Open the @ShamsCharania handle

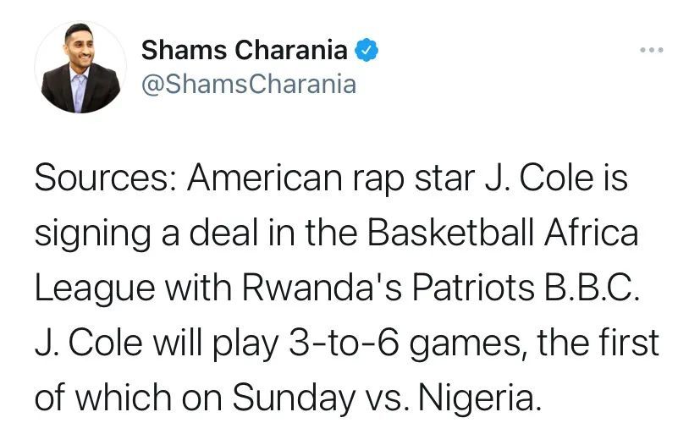point(249,85)
